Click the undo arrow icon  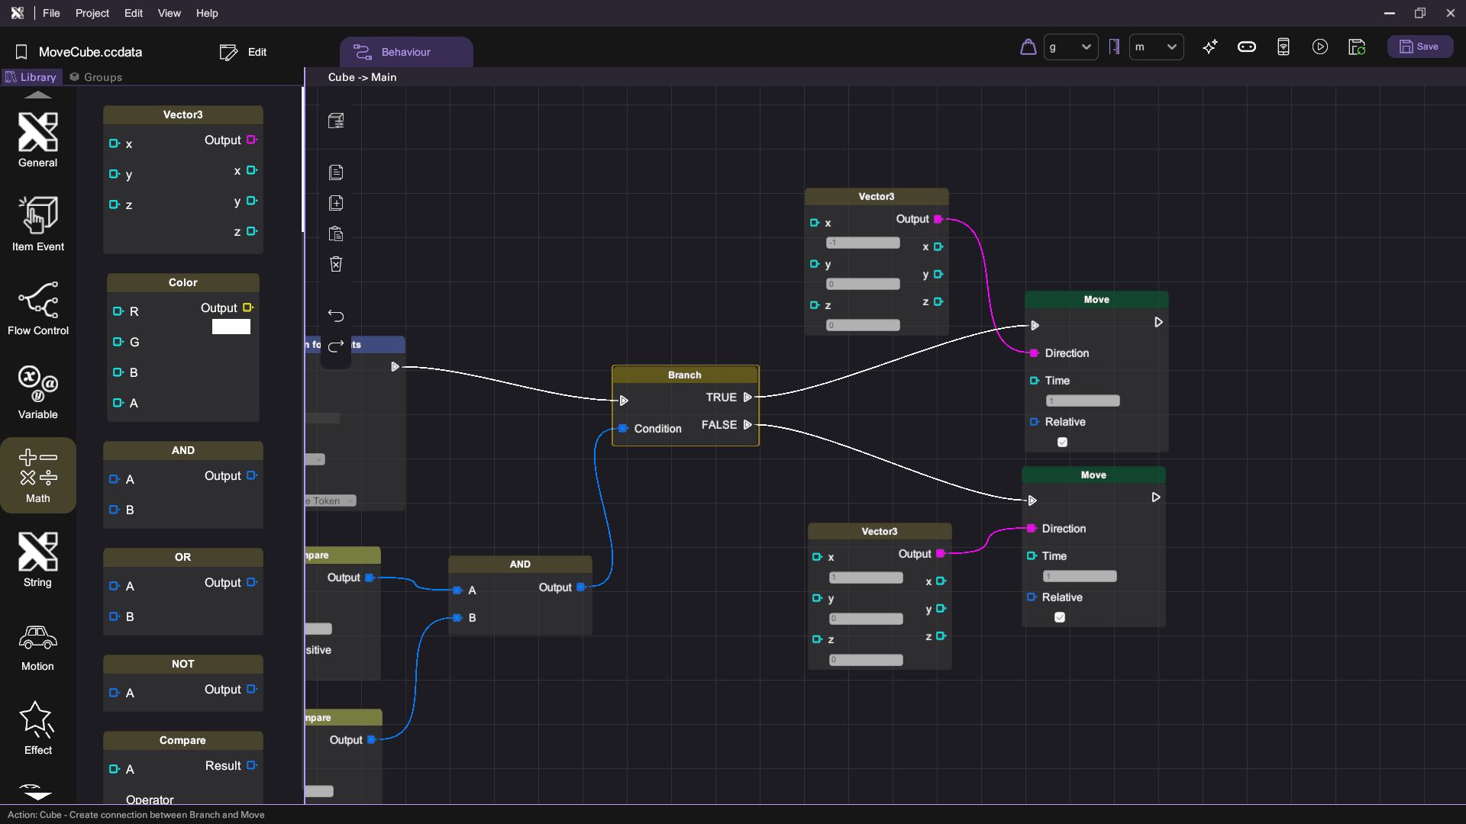coord(336,316)
